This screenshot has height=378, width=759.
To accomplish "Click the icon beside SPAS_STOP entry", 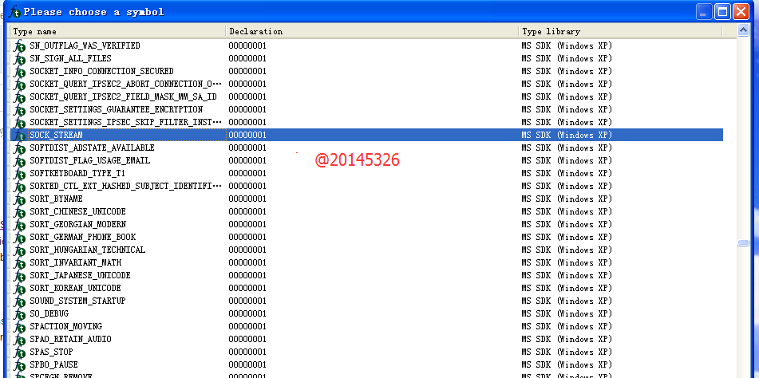I will [x=19, y=352].
